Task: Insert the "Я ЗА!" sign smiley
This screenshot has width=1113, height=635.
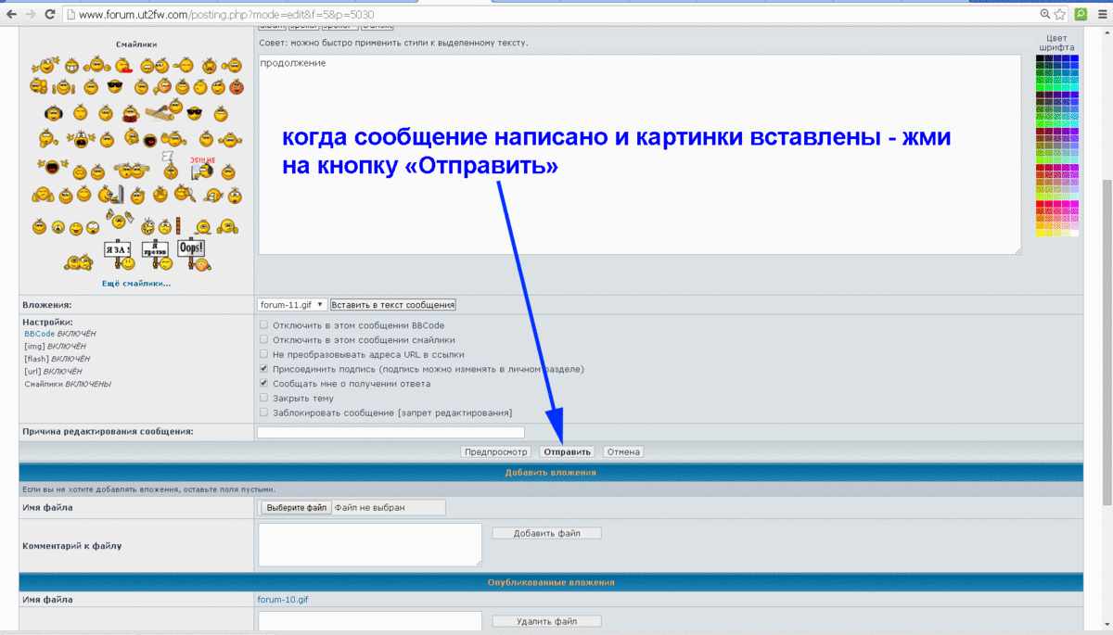Action: coord(116,250)
